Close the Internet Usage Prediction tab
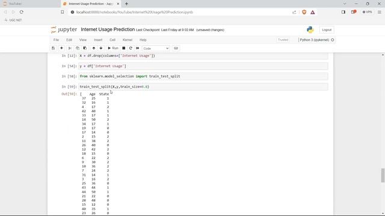385x216 pixels. pyautogui.click(x=118, y=4)
